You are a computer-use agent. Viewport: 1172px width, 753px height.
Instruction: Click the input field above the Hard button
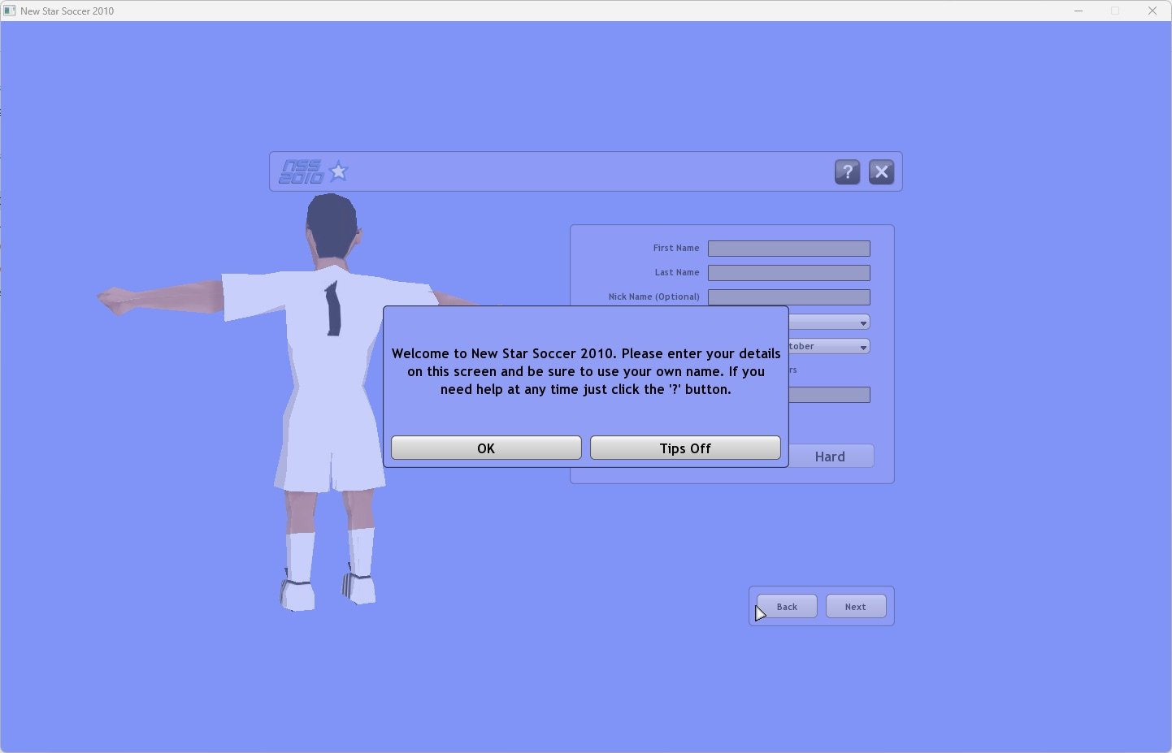tap(829, 395)
